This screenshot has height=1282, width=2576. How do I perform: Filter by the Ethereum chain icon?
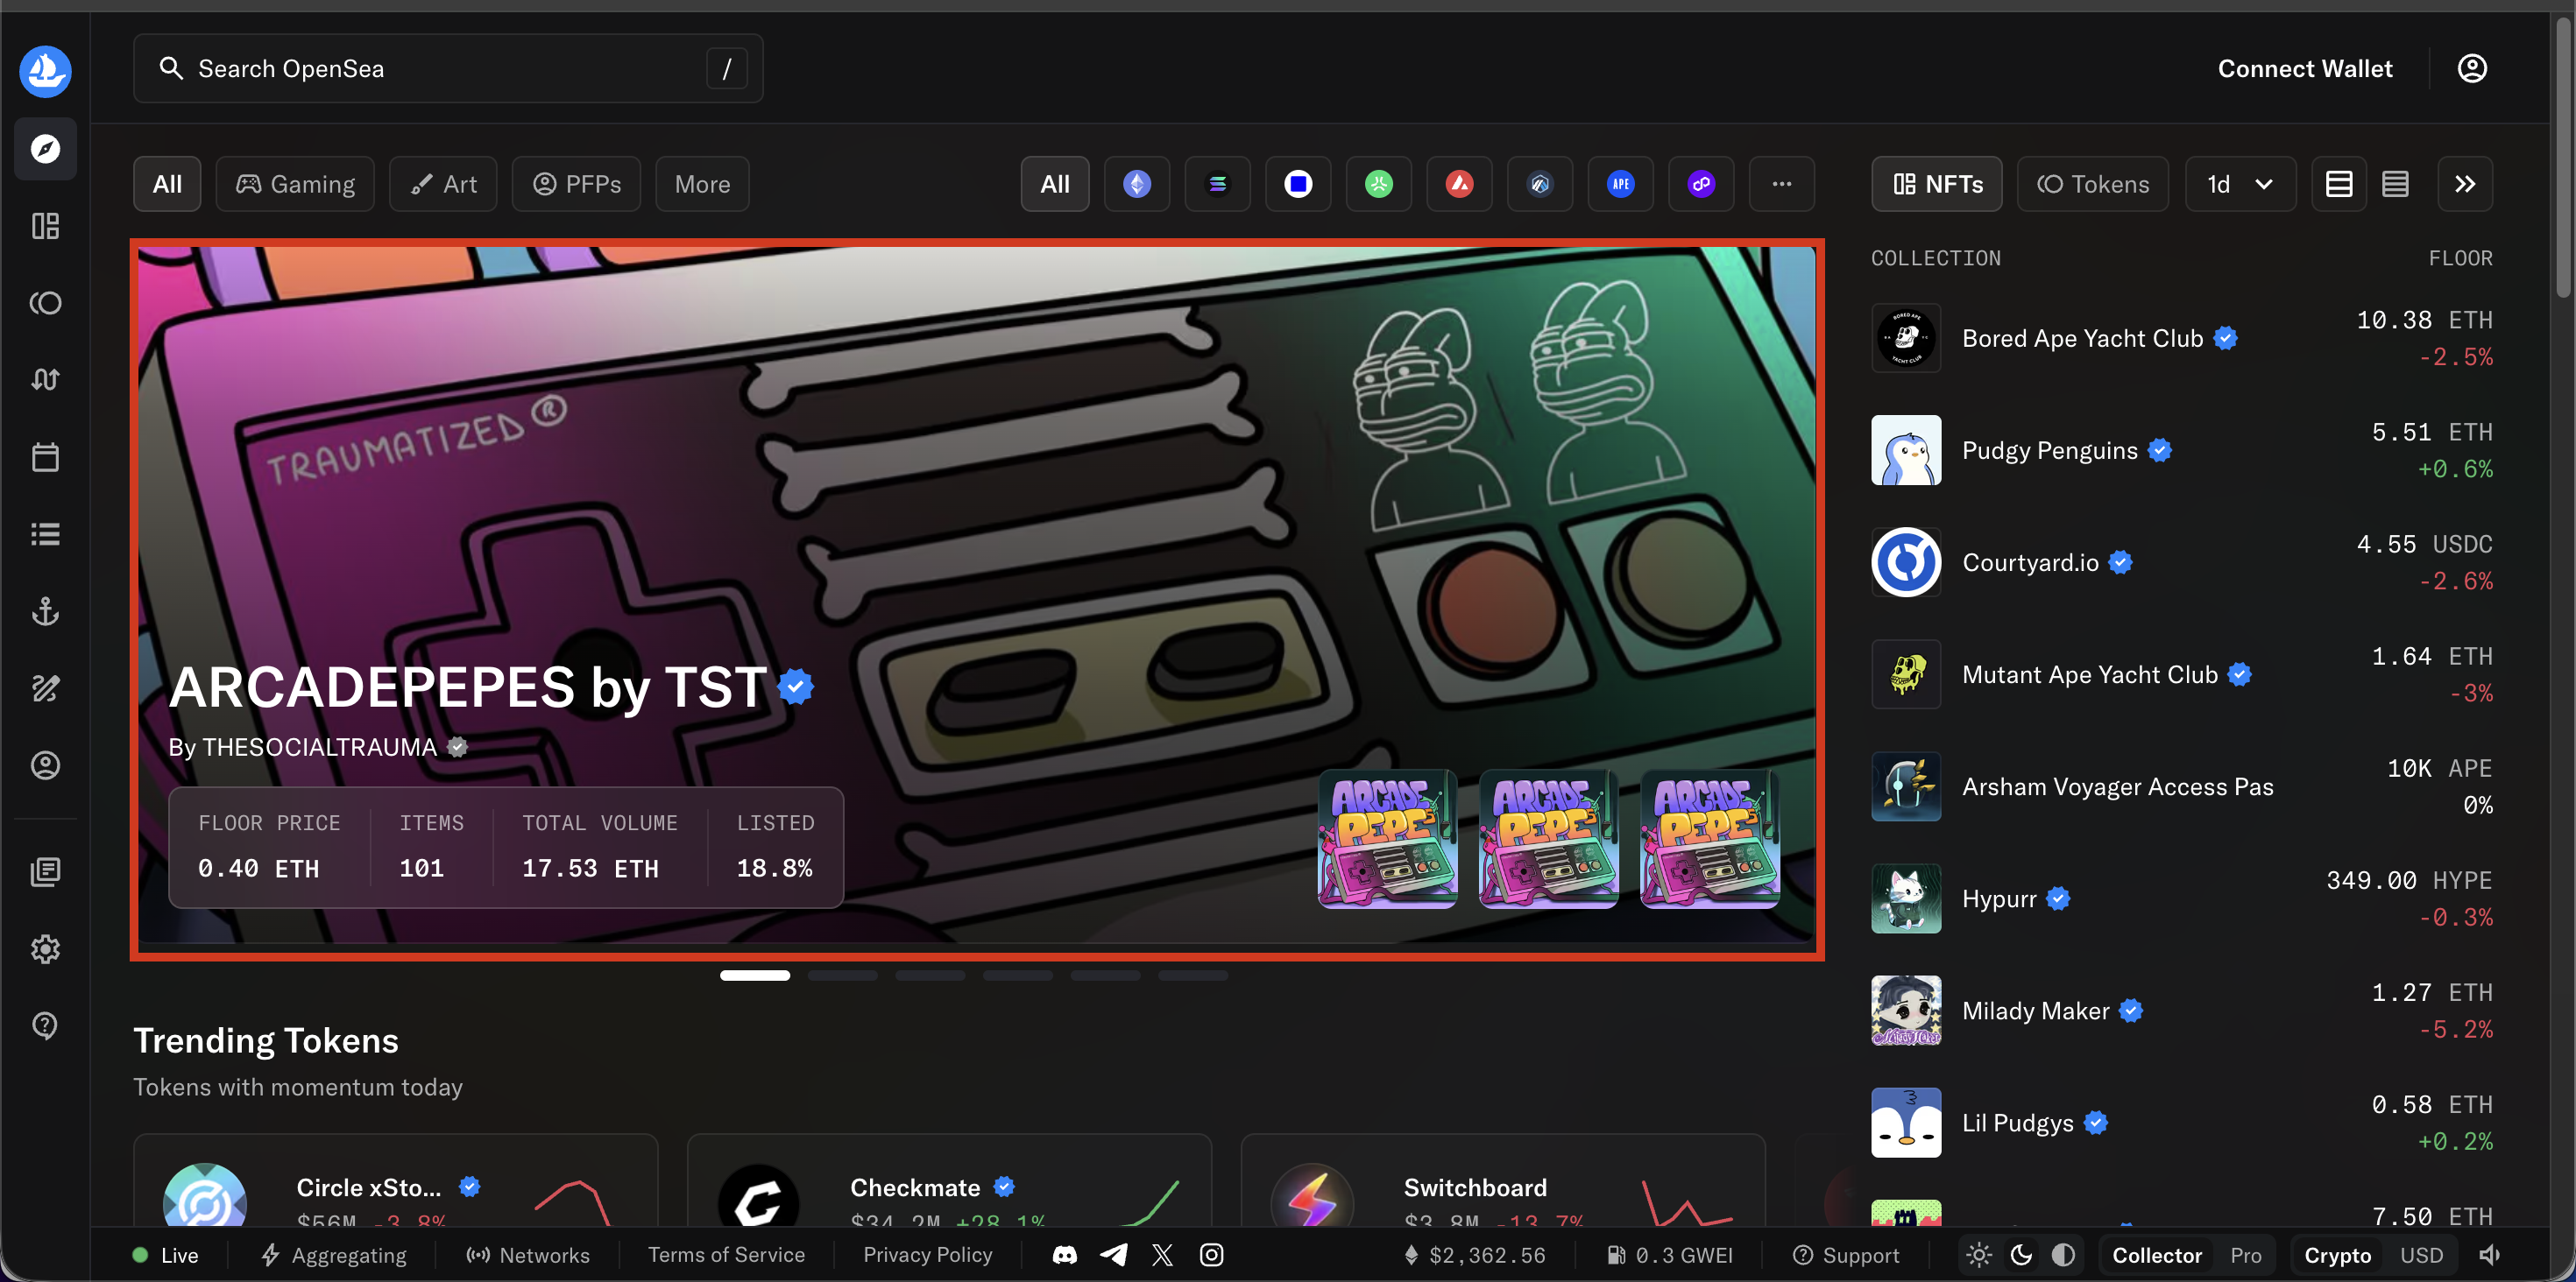click(x=1137, y=184)
